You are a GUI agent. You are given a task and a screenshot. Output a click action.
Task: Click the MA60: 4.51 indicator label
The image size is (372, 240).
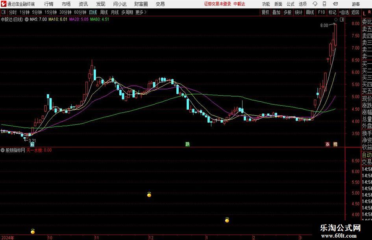[x=100, y=19]
